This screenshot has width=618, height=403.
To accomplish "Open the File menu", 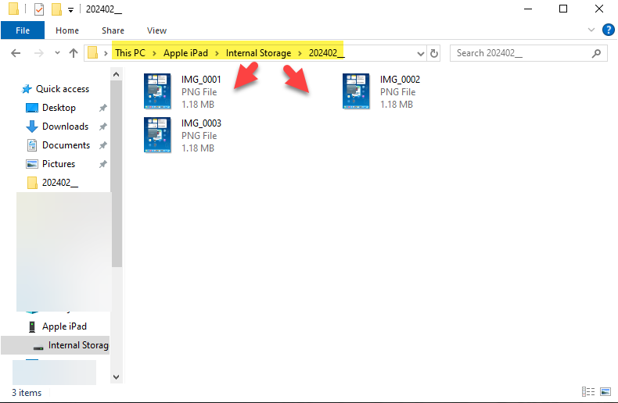I will [x=23, y=30].
